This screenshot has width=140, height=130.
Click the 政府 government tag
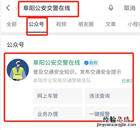(91, 63)
